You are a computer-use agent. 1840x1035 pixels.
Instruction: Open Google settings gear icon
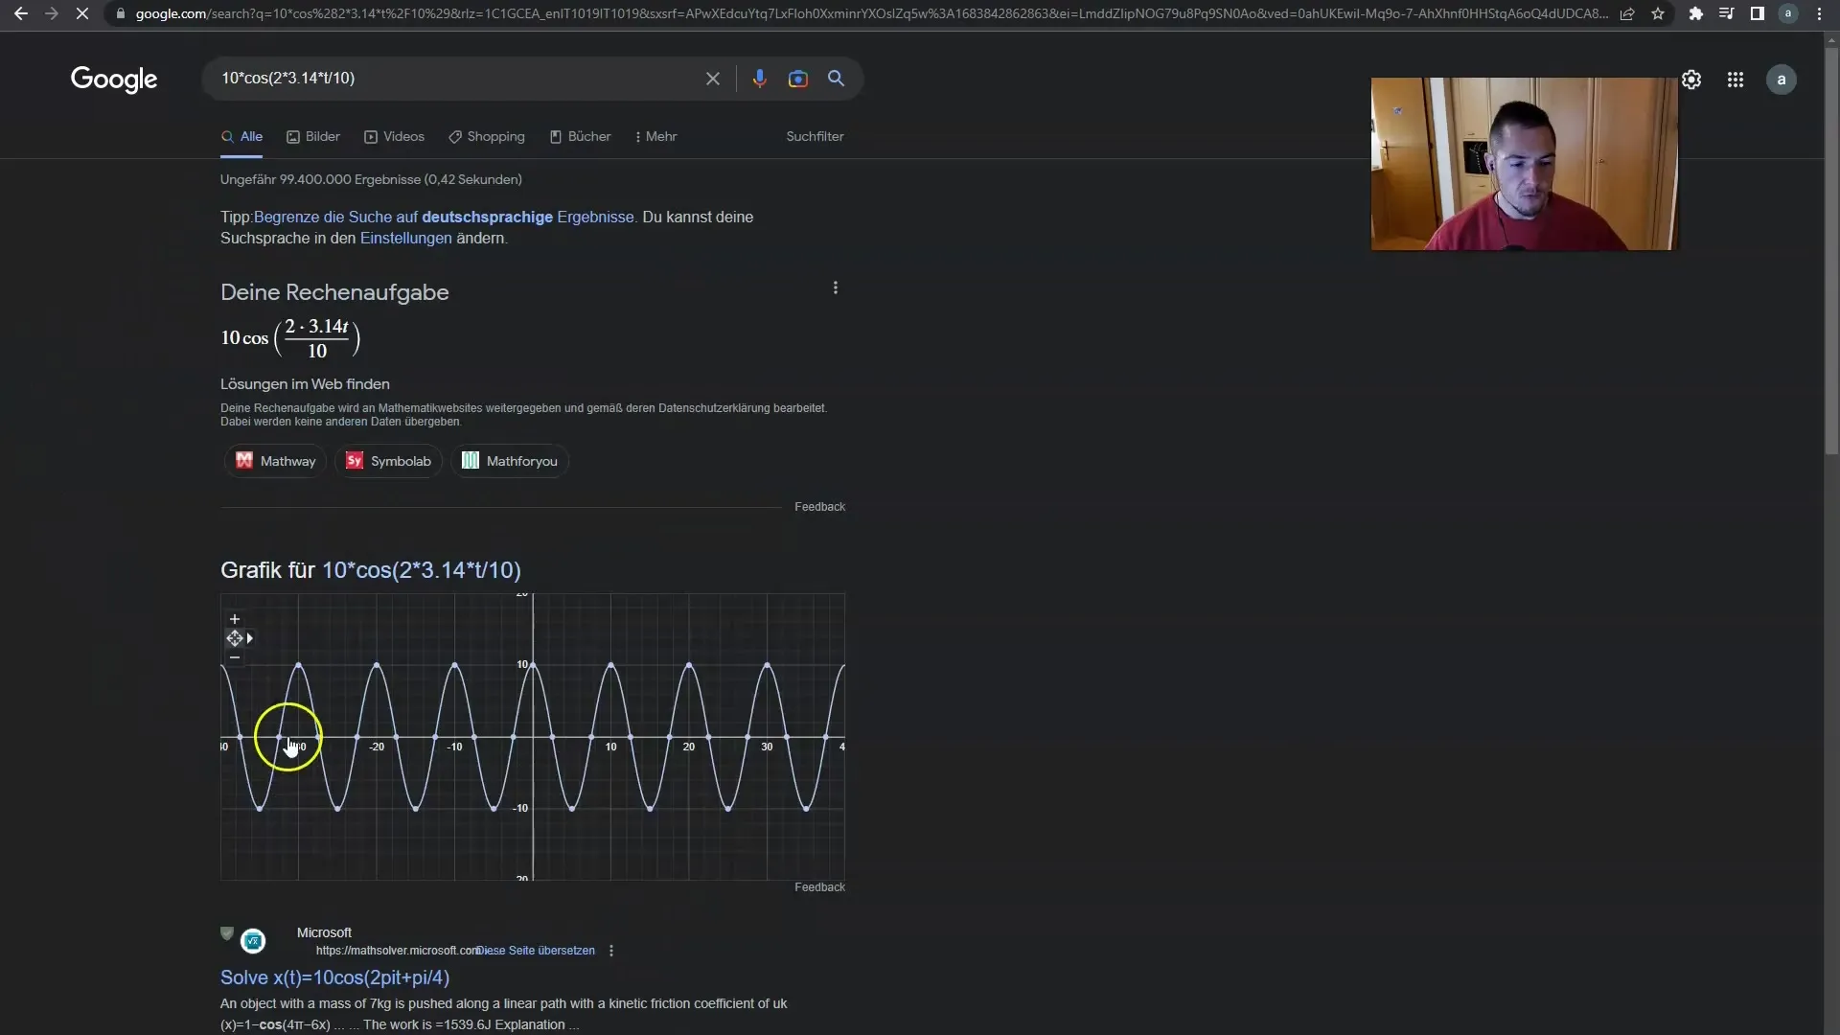pyautogui.click(x=1691, y=80)
